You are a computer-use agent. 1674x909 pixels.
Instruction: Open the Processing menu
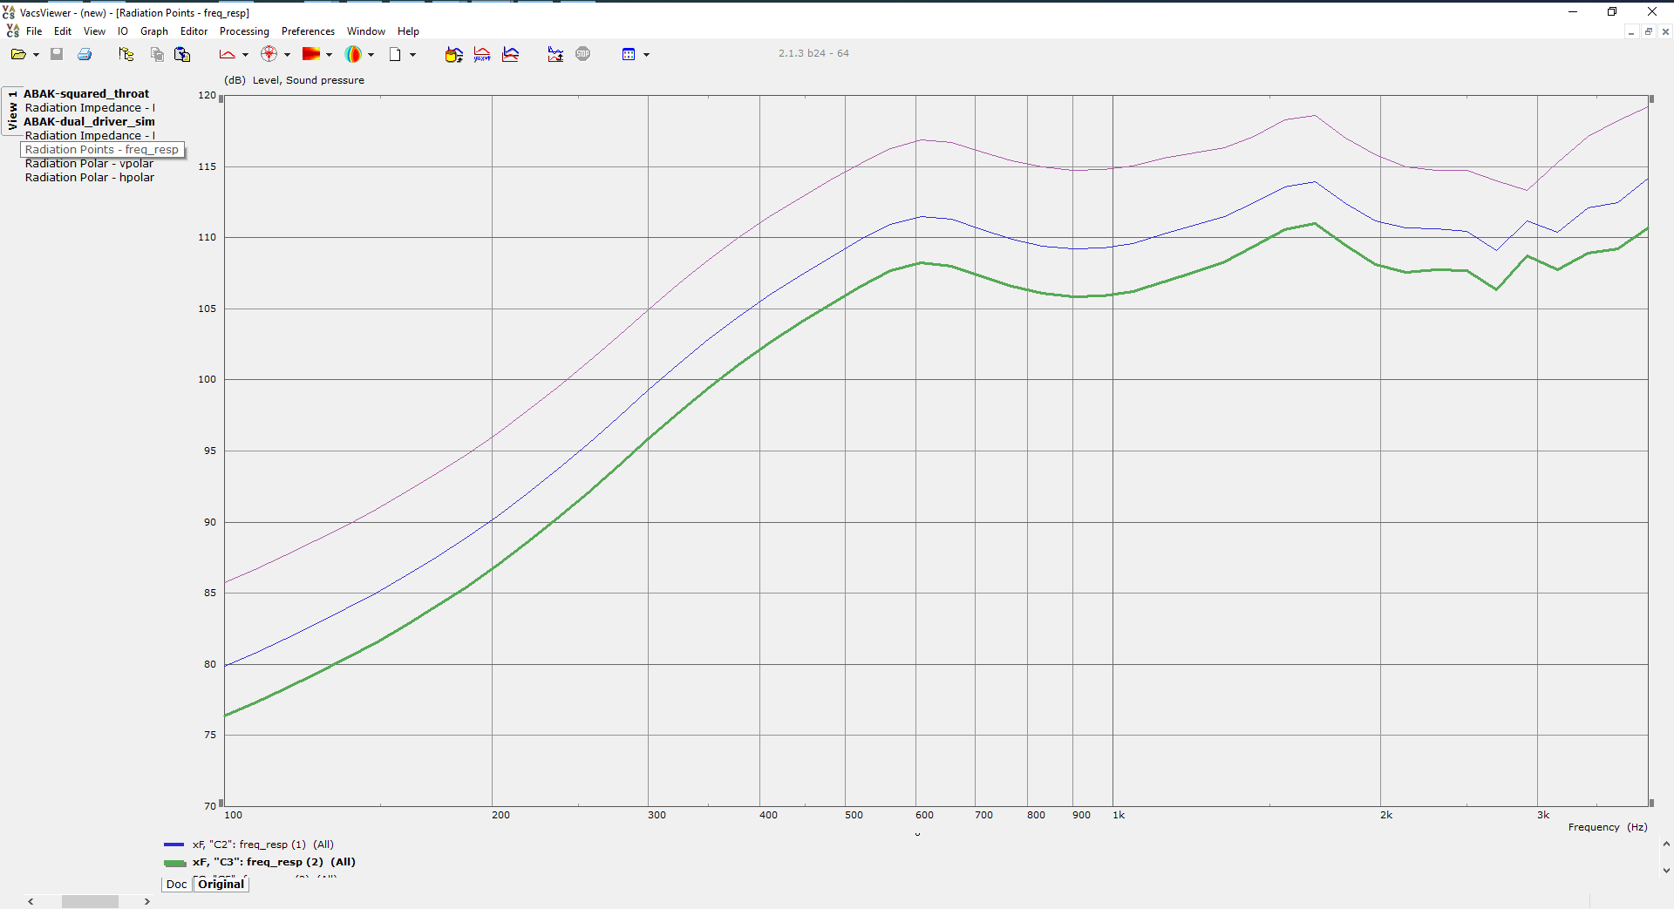[244, 31]
